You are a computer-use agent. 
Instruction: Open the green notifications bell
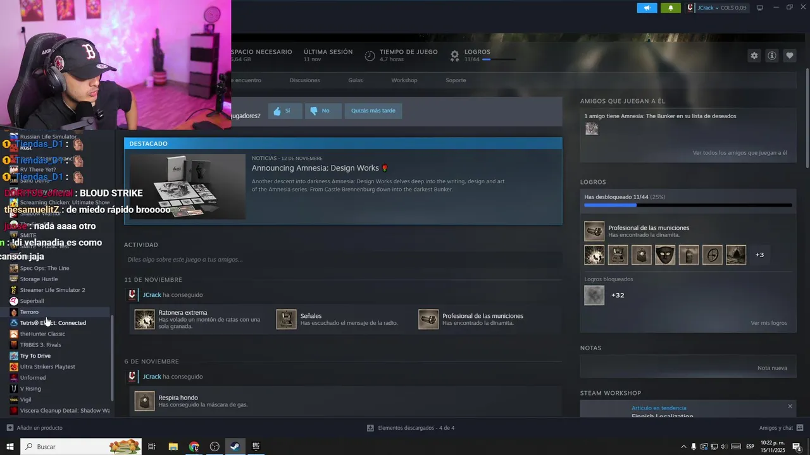tap(671, 8)
